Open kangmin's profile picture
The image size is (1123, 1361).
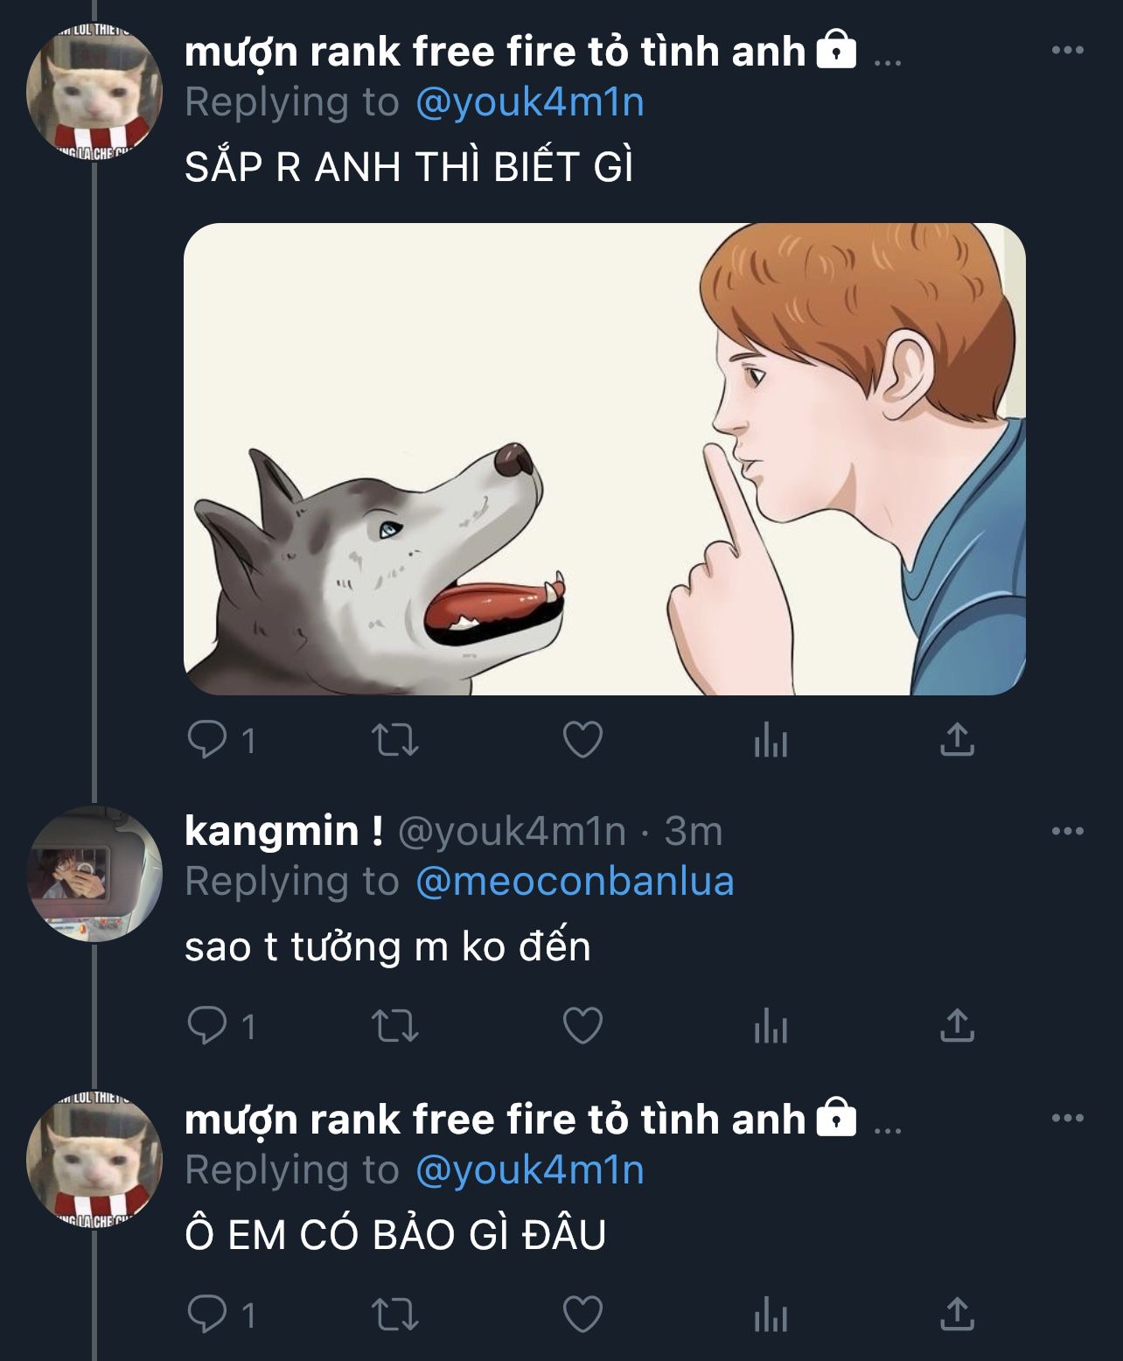[x=94, y=873]
